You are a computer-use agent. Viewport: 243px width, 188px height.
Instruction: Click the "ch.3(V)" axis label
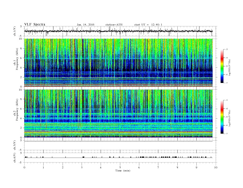[x=15, y=145]
